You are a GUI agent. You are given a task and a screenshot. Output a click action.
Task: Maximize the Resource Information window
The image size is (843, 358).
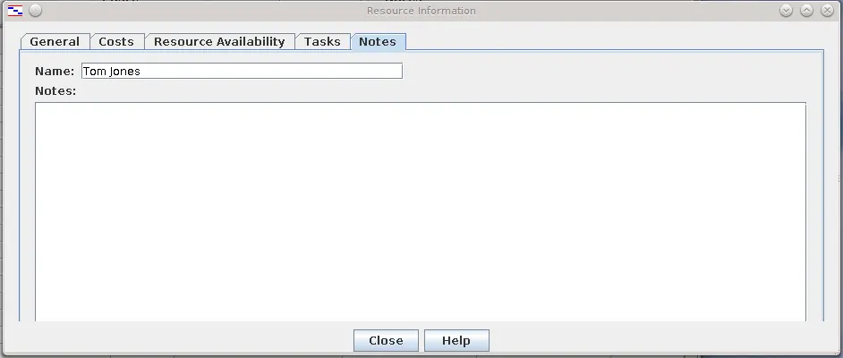click(x=806, y=10)
